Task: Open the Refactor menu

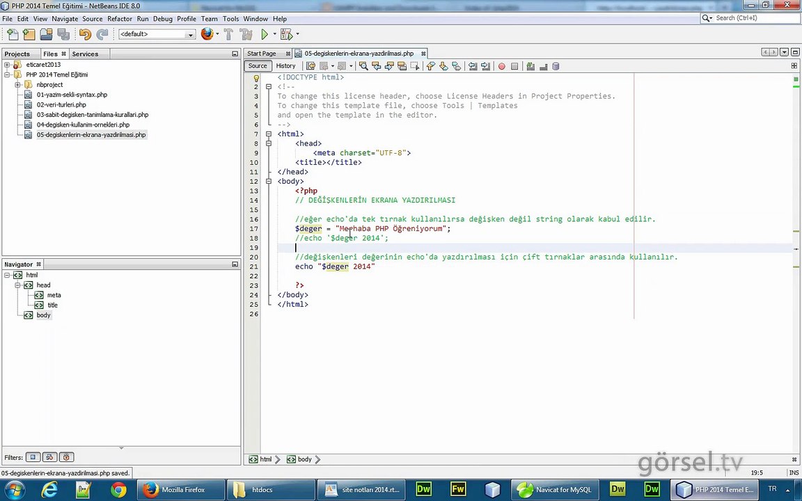Action: pyautogui.click(x=119, y=19)
